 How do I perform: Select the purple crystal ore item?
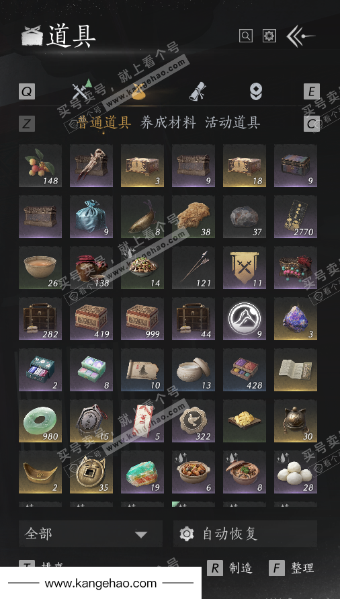point(296,319)
